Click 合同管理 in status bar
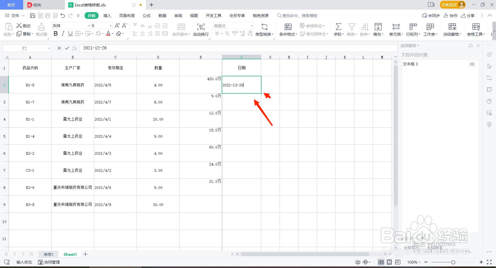 [x=49, y=262]
